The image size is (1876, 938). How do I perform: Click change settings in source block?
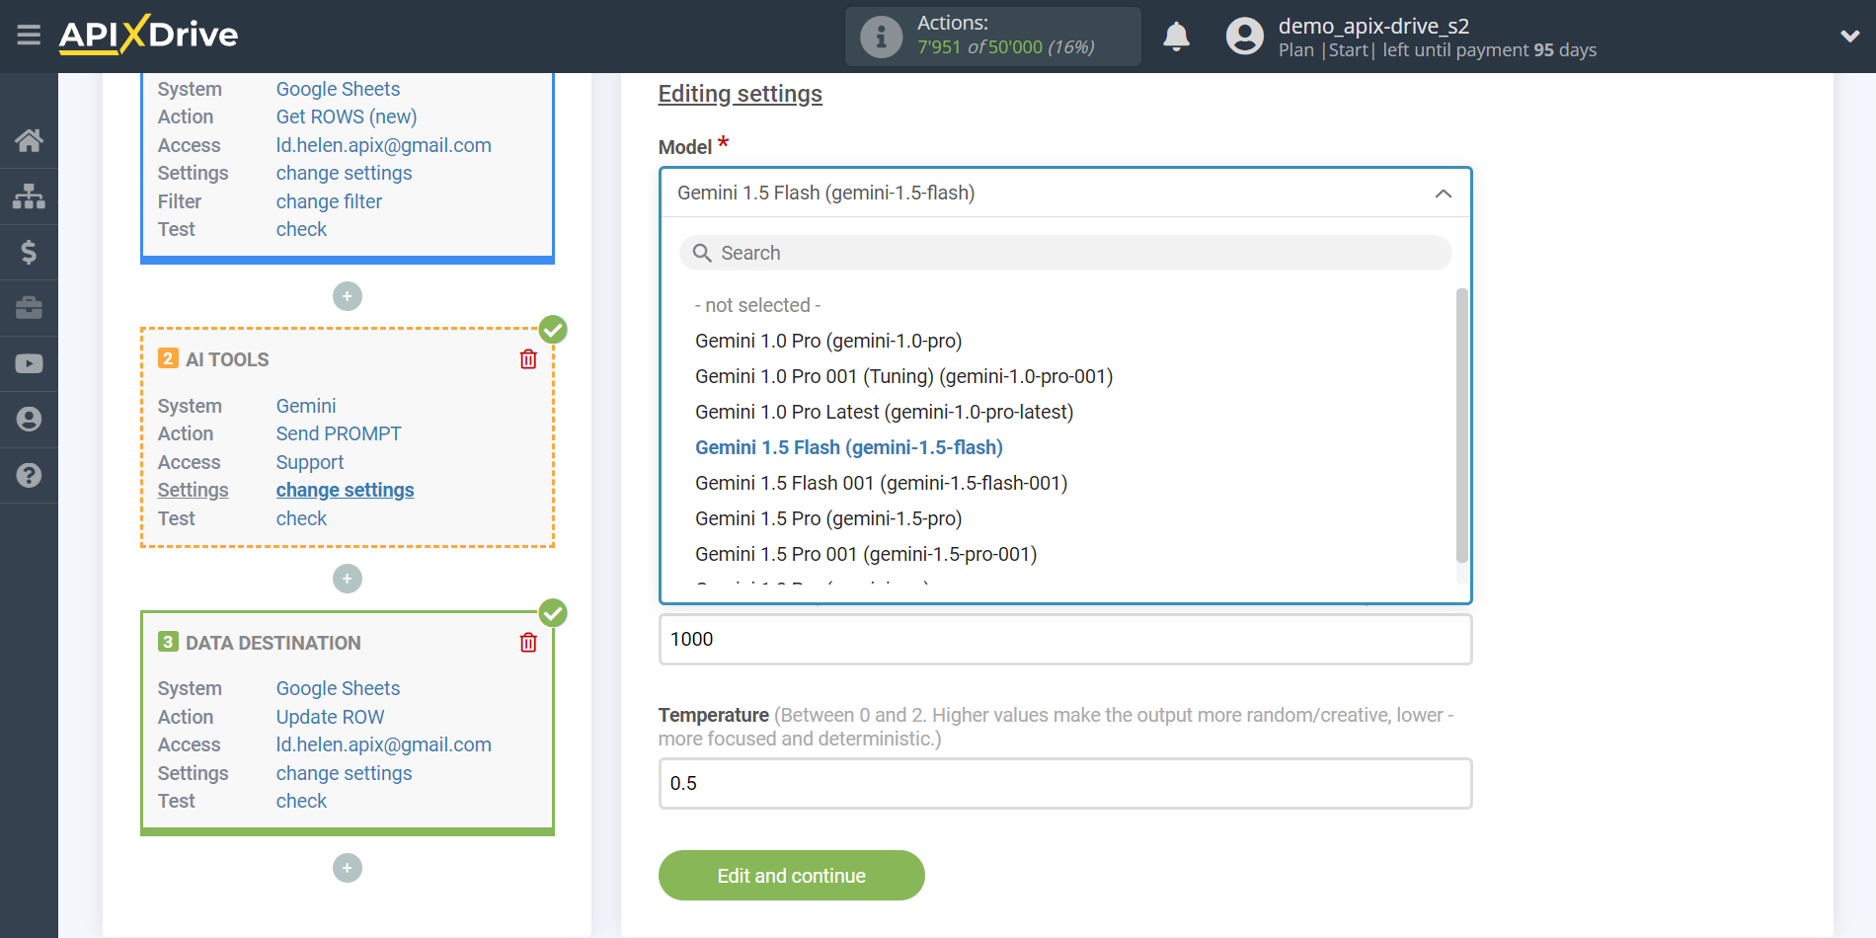344,173
